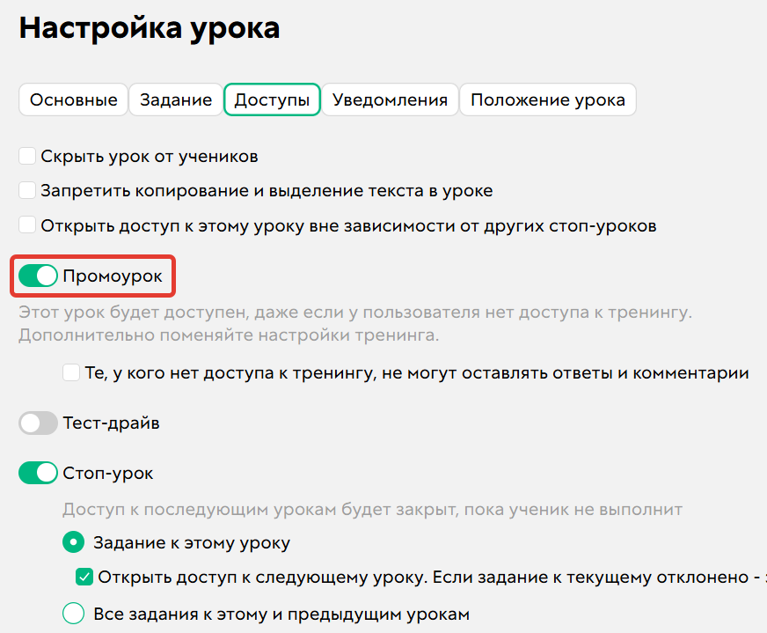Select the Доступы tab
767x633 pixels.
coord(272,99)
